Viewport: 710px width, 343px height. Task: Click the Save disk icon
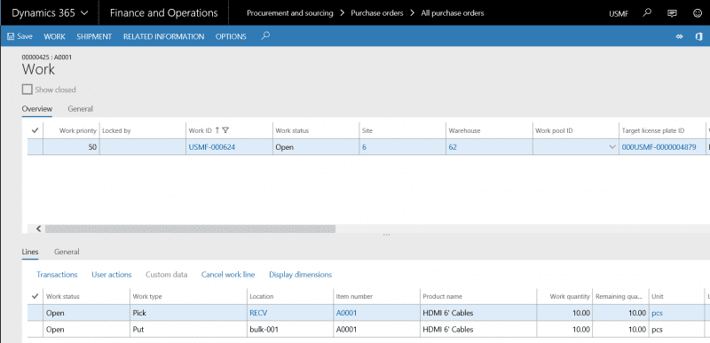point(11,36)
